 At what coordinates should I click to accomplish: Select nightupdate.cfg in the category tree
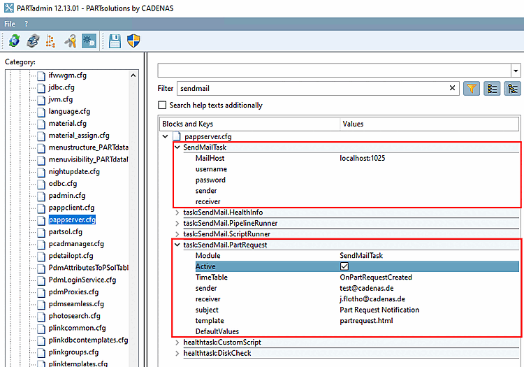pos(74,171)
